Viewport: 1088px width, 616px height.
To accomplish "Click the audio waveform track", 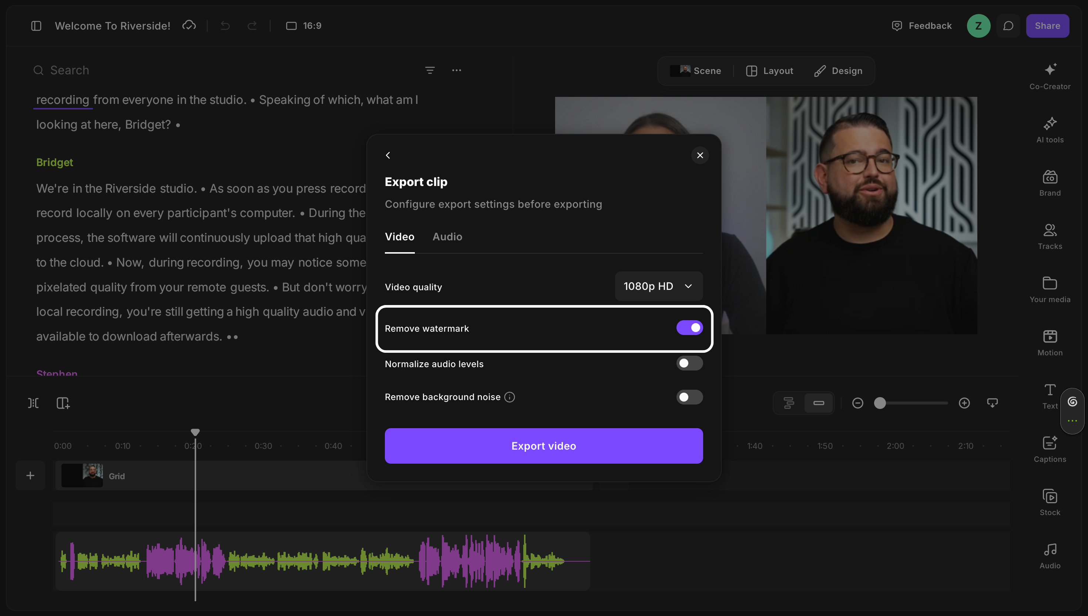I will pyautogui.click(x=323, y=561).
